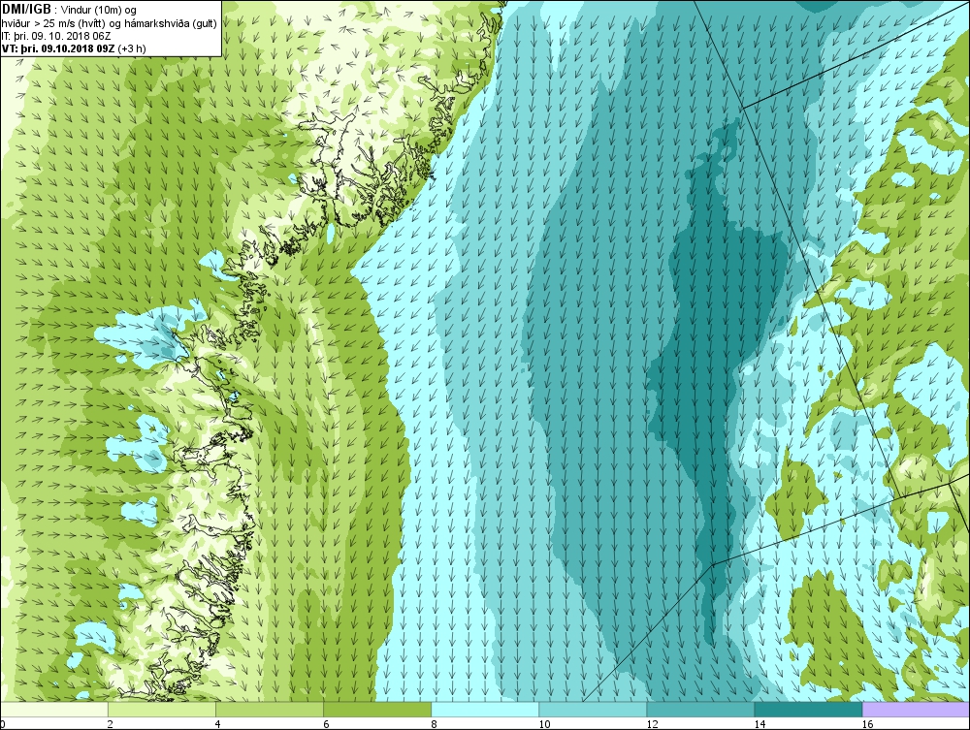Click the "IT: þri. 09.10.2018 06Z" line
Screen dimensions: 970x730
55,35
